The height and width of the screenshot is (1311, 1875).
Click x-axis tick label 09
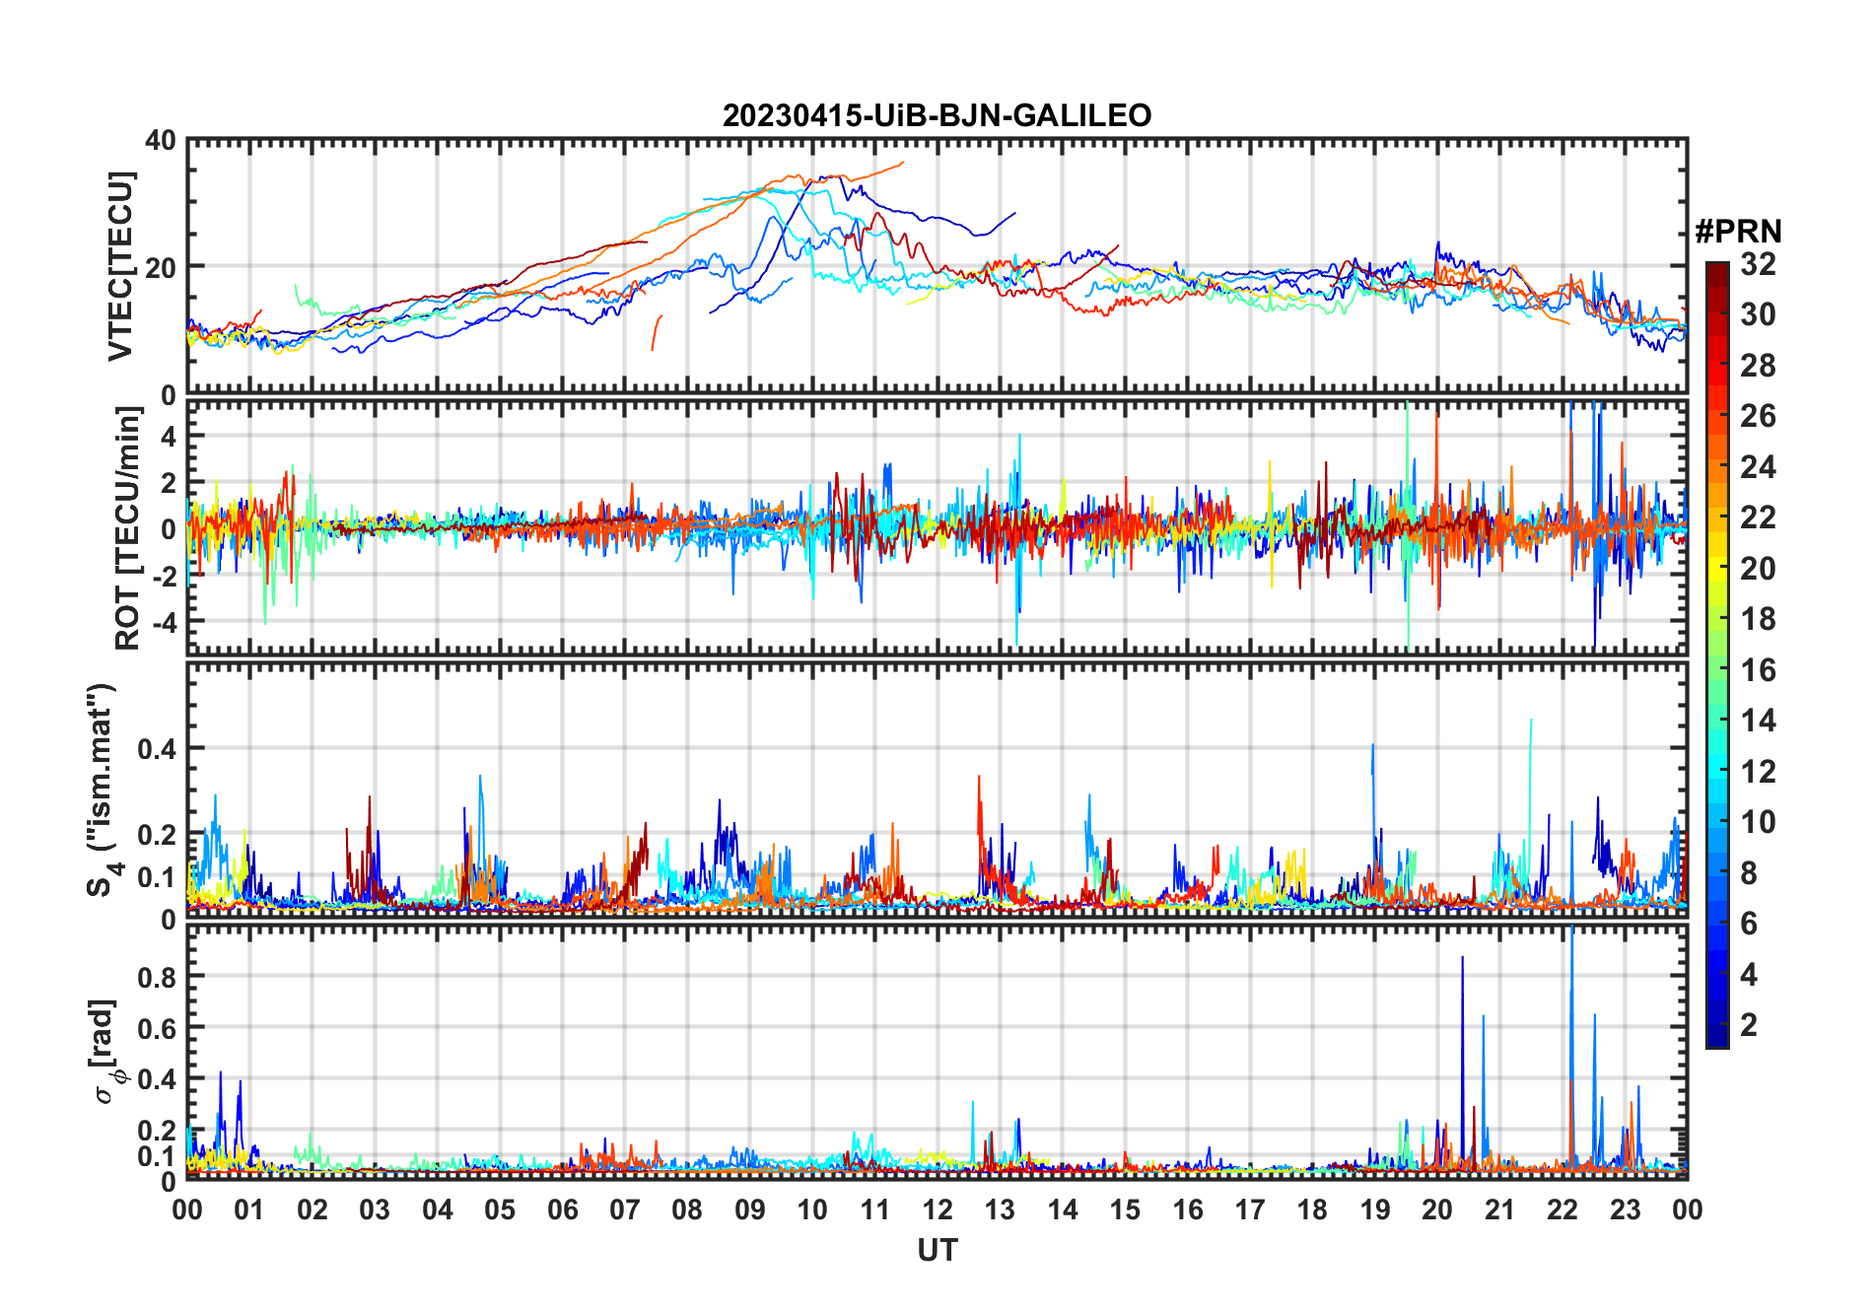(750, 1210)
